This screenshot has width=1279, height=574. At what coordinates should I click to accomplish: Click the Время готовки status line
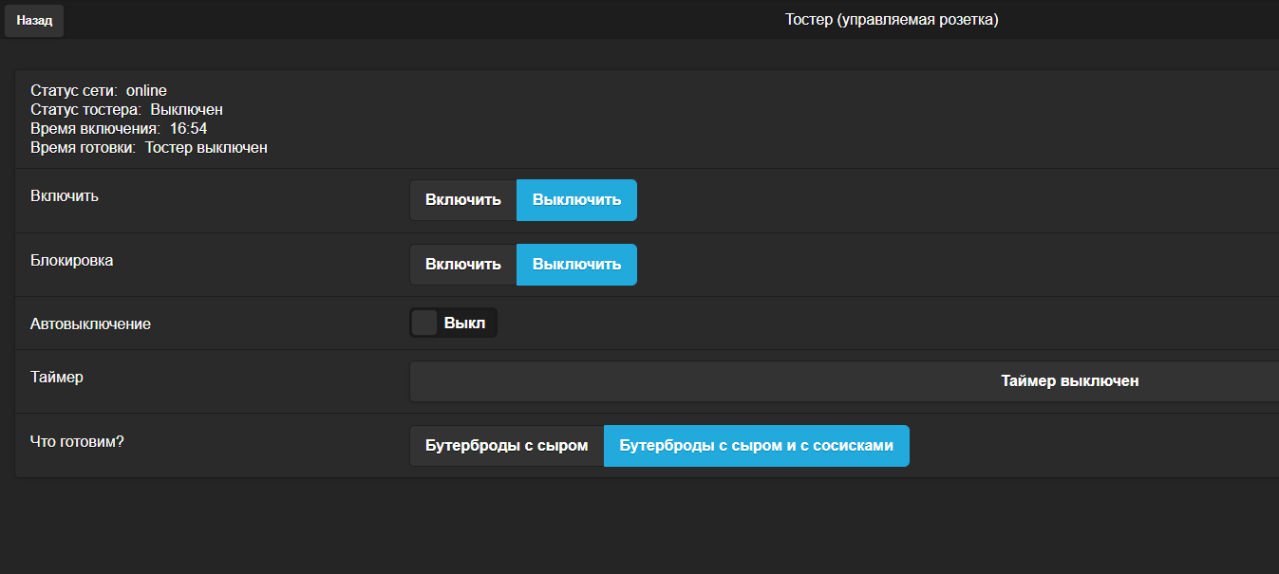click(149, 148)
